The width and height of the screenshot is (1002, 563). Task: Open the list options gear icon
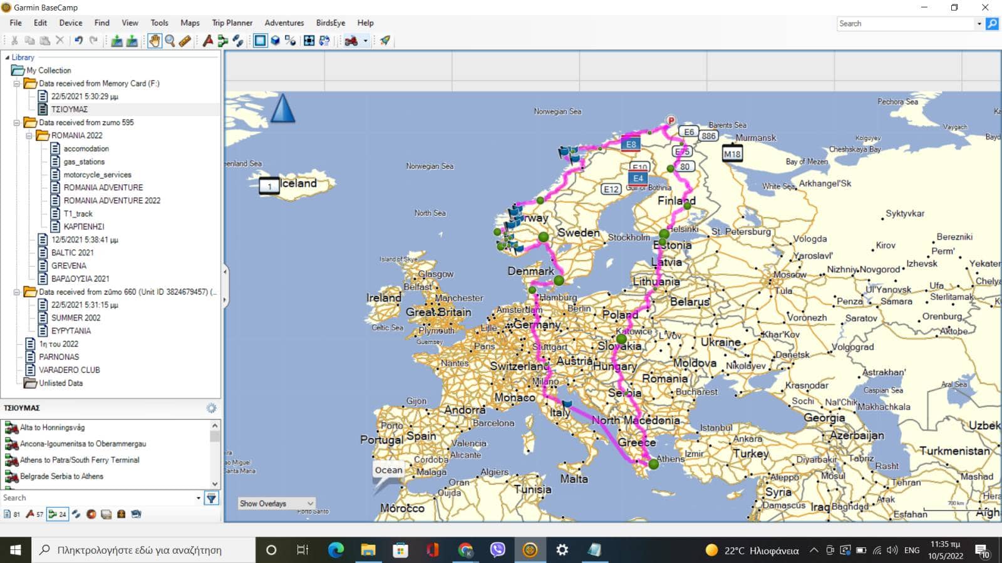tap(212, 408)
